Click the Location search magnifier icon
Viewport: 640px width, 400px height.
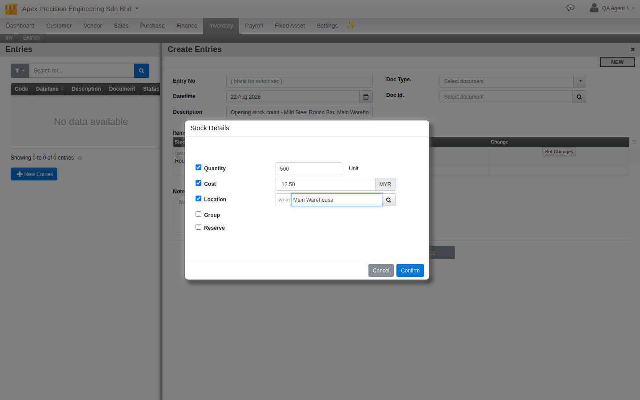[x=389, y=200]
